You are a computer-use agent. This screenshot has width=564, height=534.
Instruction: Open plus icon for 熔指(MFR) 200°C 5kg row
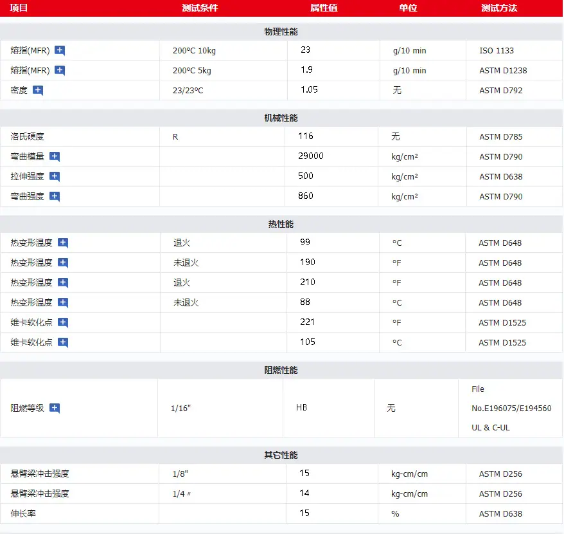click(60, 70)
